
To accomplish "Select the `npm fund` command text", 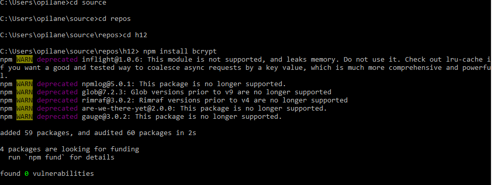I will tap(45, 157).
